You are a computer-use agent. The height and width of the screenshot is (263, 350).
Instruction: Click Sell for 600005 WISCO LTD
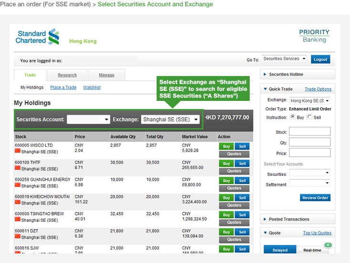pyautogui.click(x=242, y=146)
